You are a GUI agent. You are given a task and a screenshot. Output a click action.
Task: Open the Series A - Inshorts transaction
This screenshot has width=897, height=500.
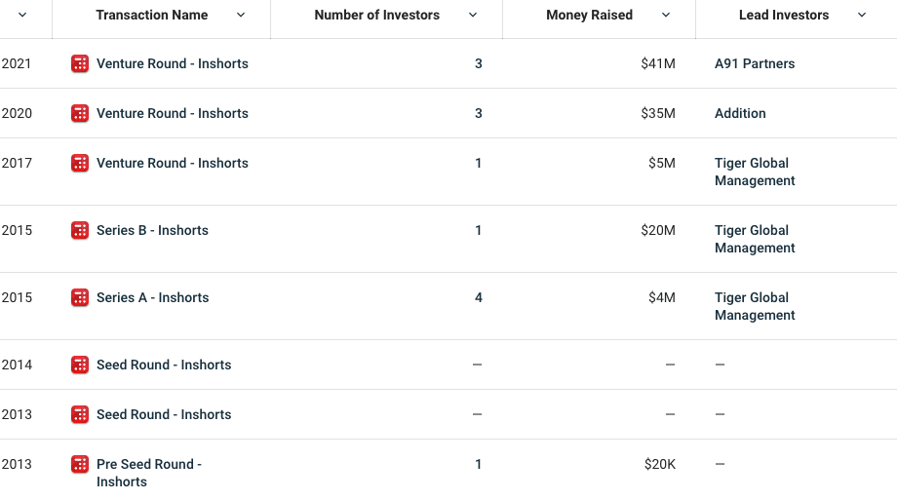point(152,298)
